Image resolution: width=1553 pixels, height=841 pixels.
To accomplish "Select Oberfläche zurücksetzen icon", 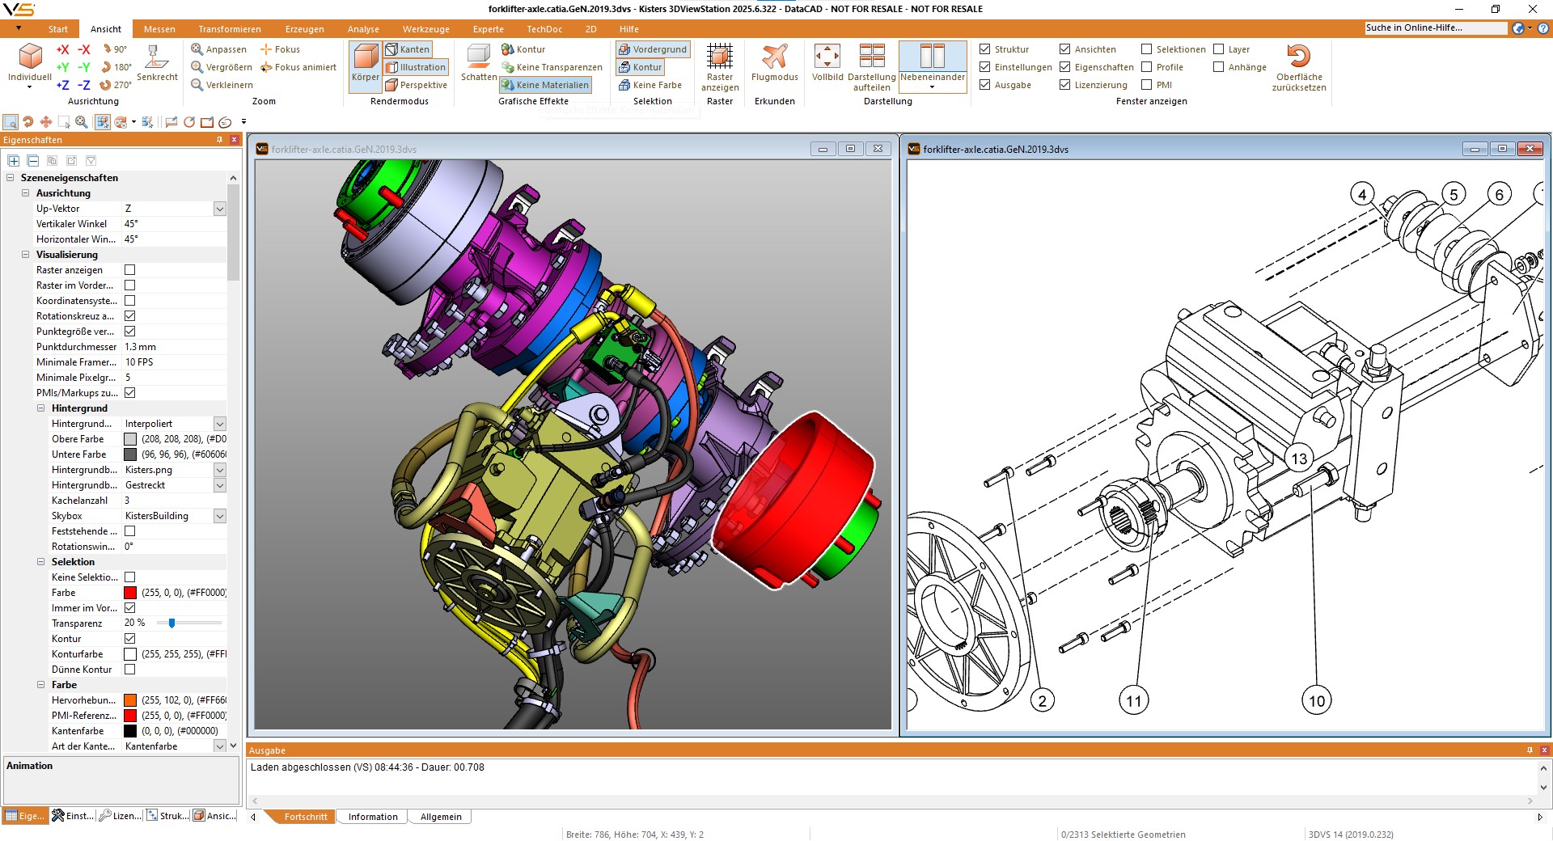I will pos(1298,66).
